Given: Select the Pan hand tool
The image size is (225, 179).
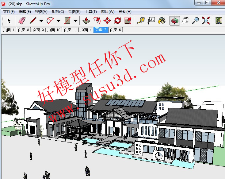Looking at the screenshot, I should [x=185, y=21].
